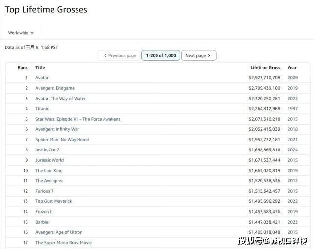Open the Furious 7 link
Image resolution: width=314 pixels, height=249 pixels.
point(45,191)
